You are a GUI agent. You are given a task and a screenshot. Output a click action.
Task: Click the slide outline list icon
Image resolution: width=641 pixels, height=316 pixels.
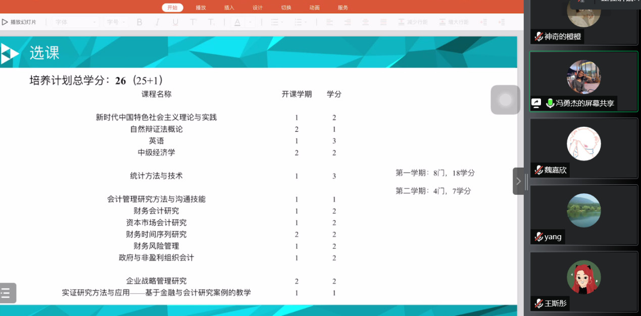point(7,293)
